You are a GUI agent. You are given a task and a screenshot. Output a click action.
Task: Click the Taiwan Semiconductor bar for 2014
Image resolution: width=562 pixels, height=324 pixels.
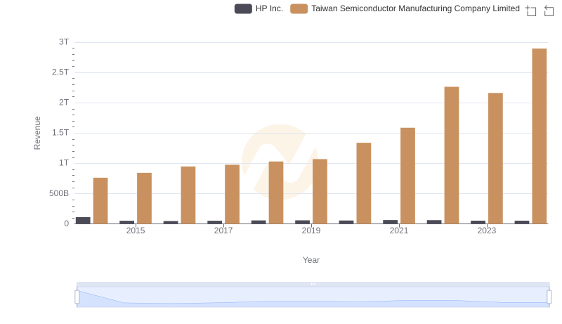coord(100,201)
